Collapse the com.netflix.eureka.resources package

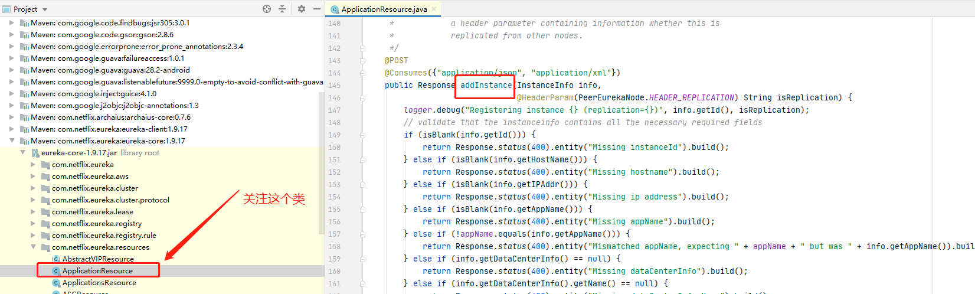[x=33, y=247]
